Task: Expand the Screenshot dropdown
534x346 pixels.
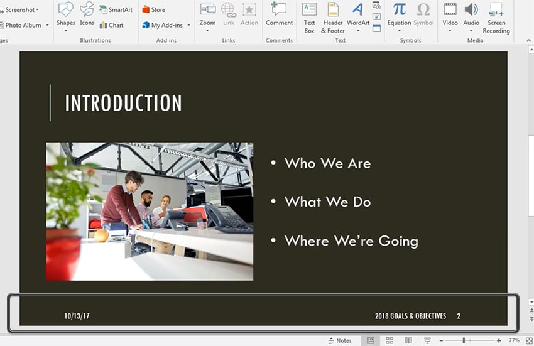Action: 38,9
